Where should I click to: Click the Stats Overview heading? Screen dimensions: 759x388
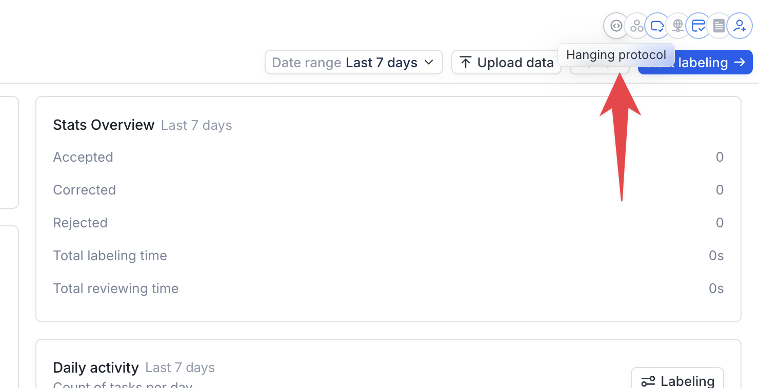(x=104, y=125)
